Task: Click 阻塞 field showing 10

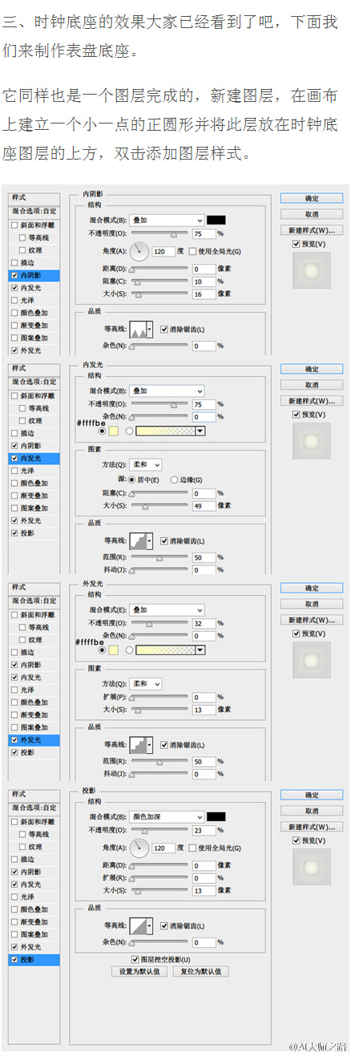Action: 204,281
